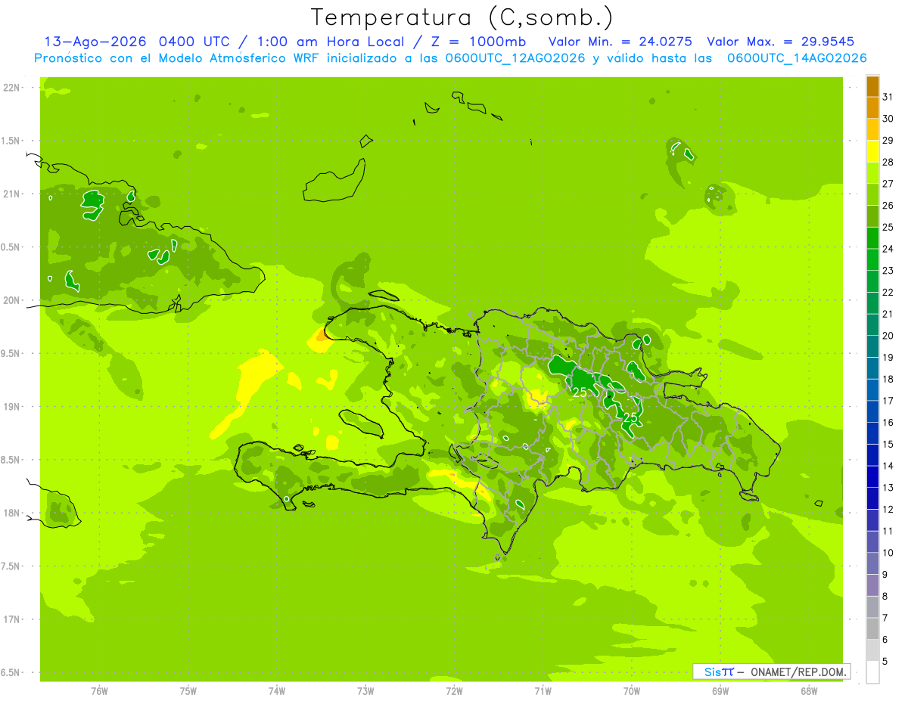The image size is (908, 701).
Task: Click the colorbar label "5"
Action: pyautogui.click(x=885, y=661)
